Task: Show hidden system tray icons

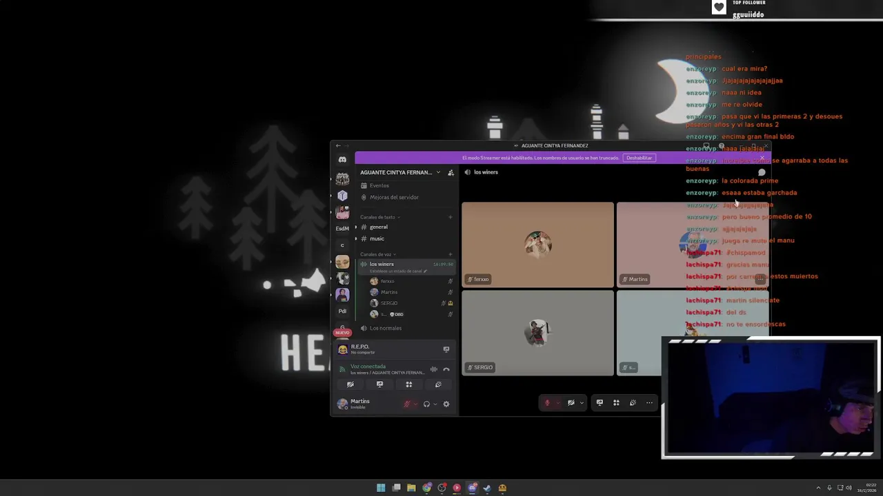Action: [x=818, y=488]
